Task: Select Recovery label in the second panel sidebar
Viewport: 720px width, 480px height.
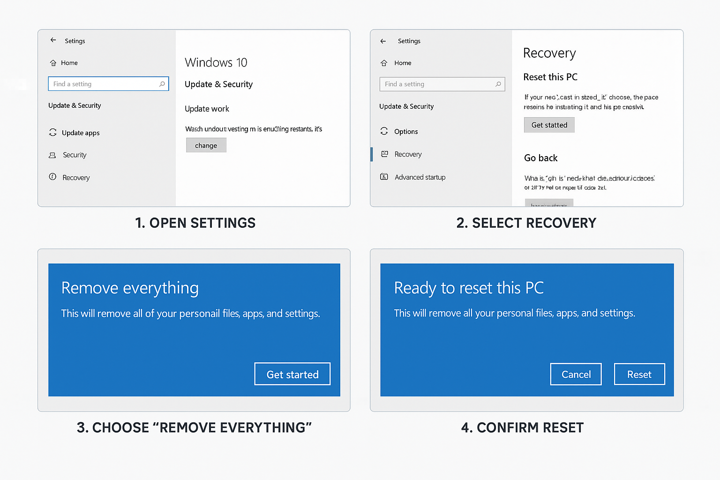Action: point(408,154)
